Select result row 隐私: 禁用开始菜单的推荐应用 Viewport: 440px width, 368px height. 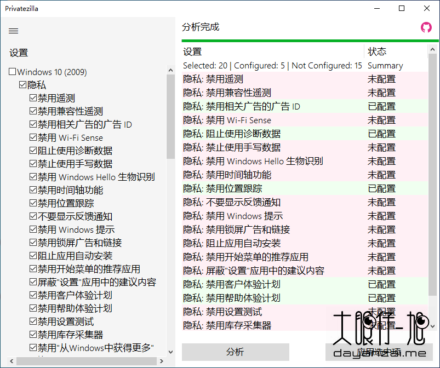[x=305, y=257]
